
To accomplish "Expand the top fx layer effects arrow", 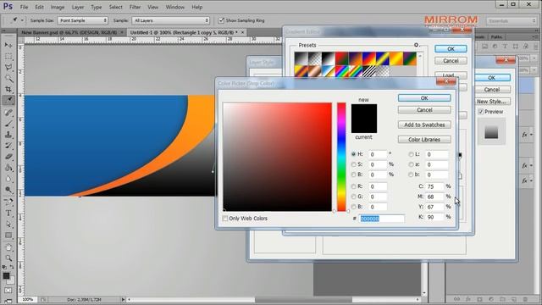I will click(531, 135).
